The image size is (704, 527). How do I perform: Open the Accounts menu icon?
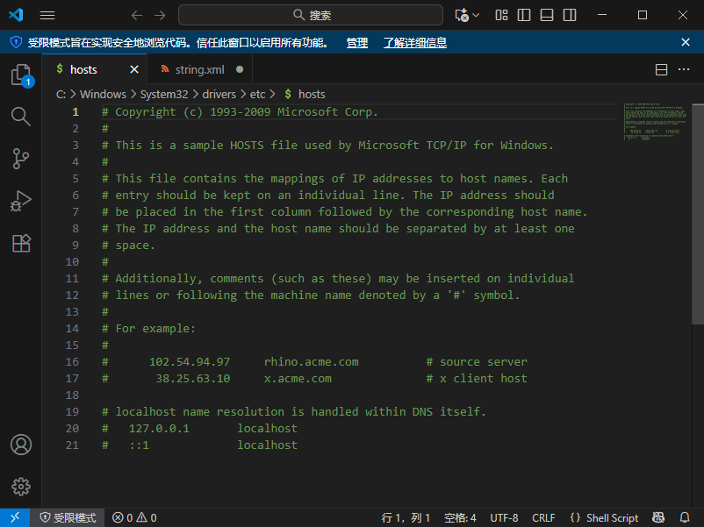tap(20, 445)
